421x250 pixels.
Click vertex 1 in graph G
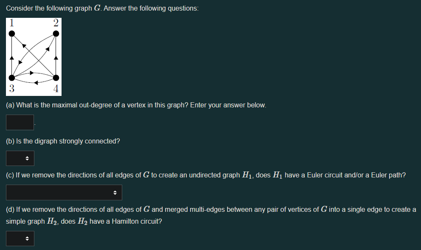coord(12,33)
